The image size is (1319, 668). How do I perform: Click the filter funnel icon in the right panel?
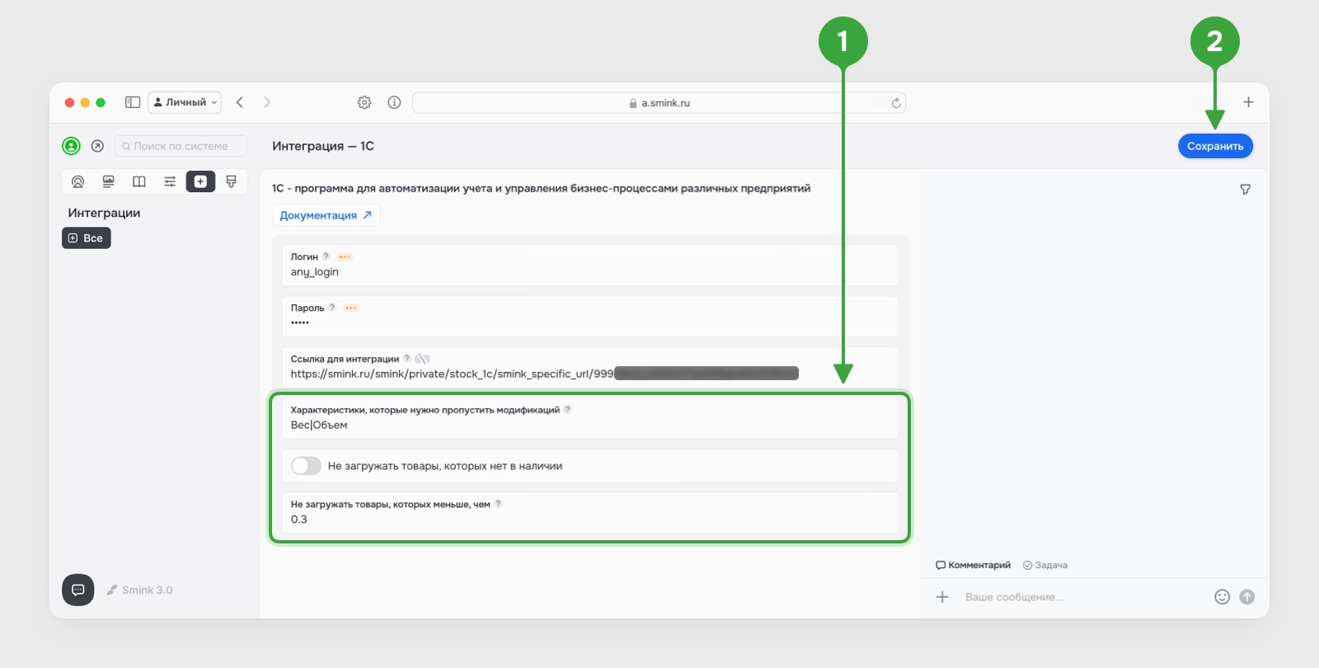[1246, 190]
